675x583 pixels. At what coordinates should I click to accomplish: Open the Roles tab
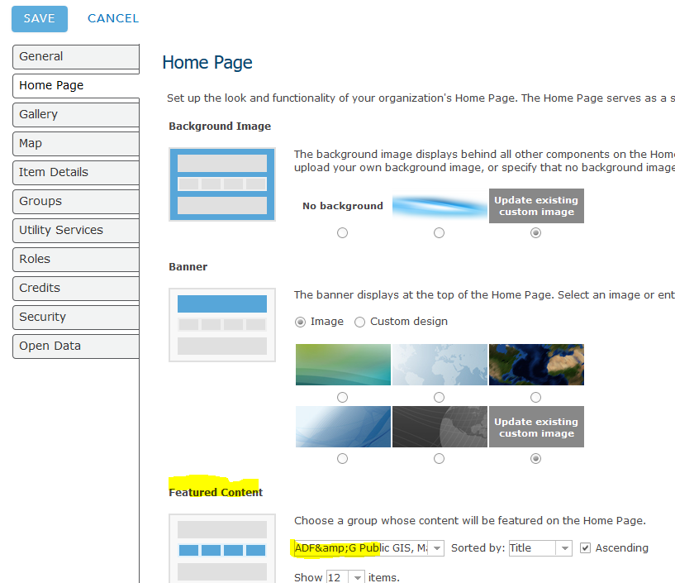pos(76,259)
